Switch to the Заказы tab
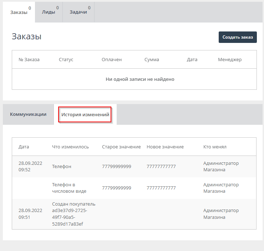The width and height of the screenshot is (264, 251). [x=19, y=12]
